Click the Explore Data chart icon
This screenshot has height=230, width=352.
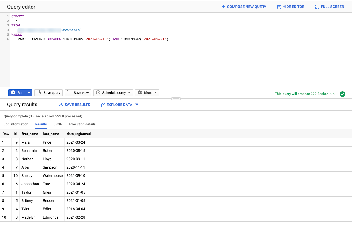[x=103, y=105]
